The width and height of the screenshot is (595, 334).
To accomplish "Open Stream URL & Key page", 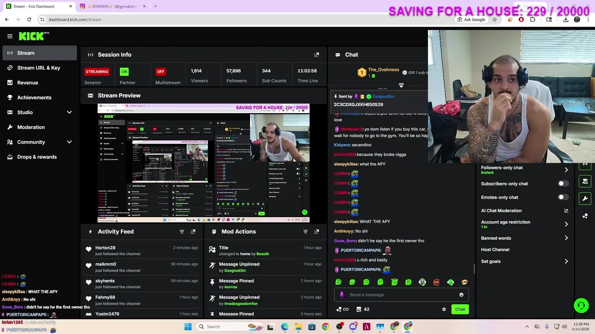I will (40, 68).
